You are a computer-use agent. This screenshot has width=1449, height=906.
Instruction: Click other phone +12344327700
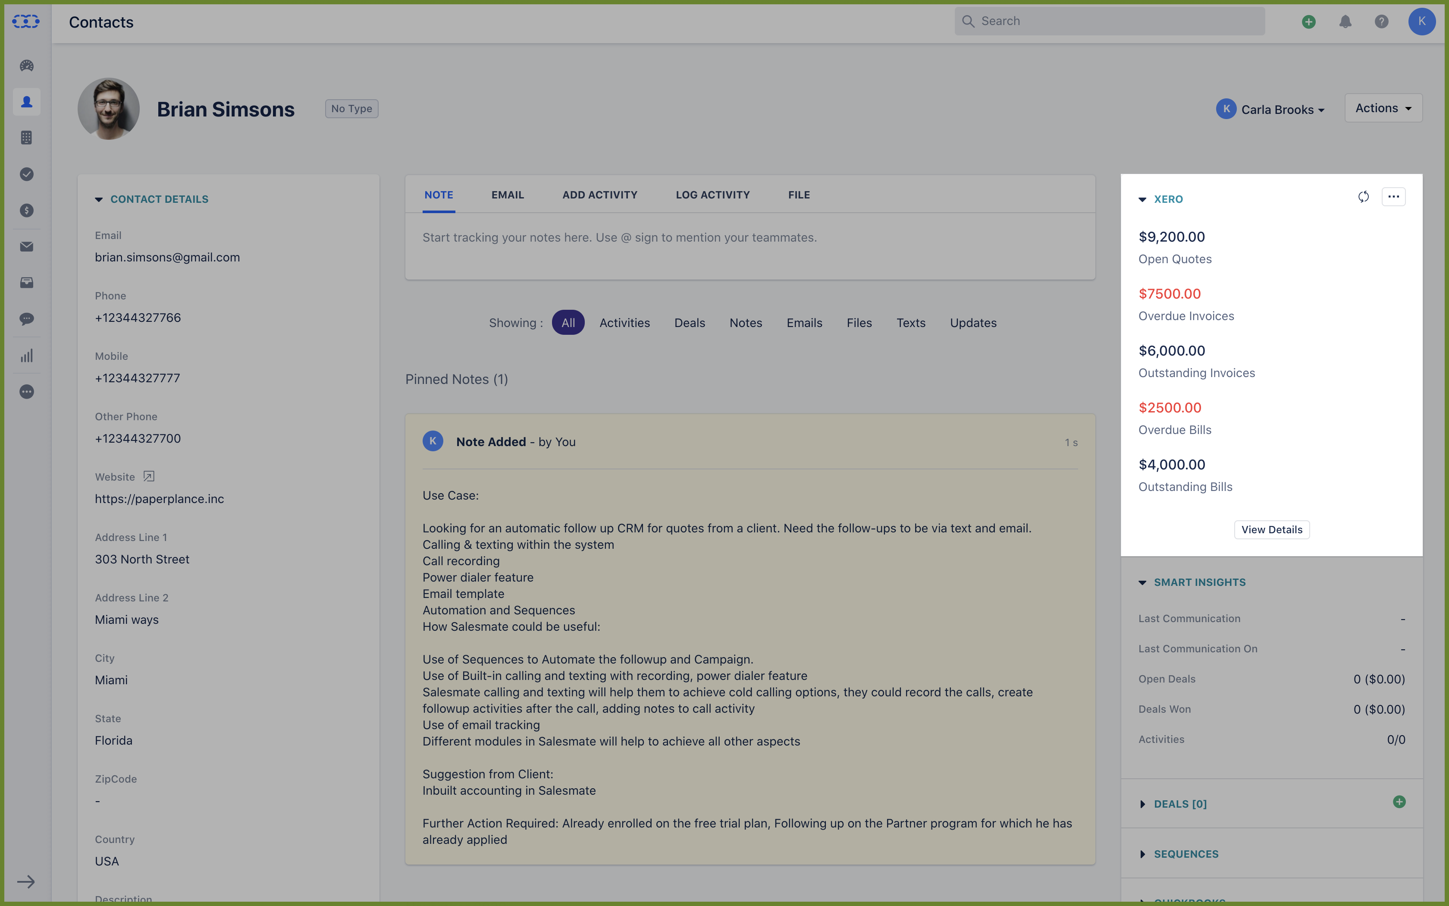coord(138,439)
